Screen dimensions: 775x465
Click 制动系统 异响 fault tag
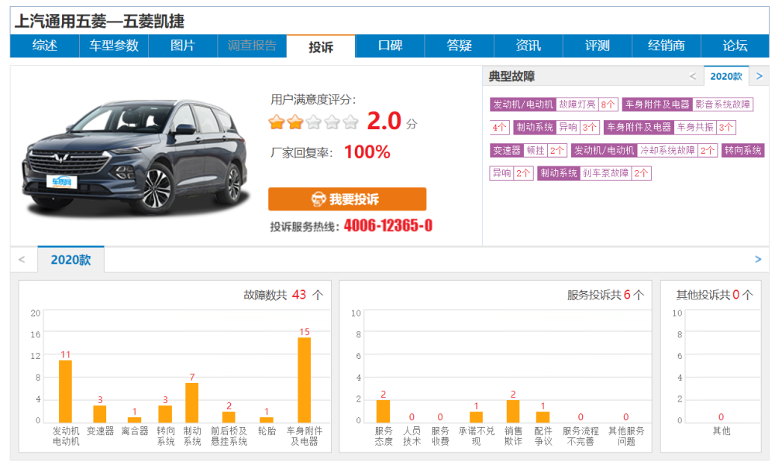coord(556,128)
